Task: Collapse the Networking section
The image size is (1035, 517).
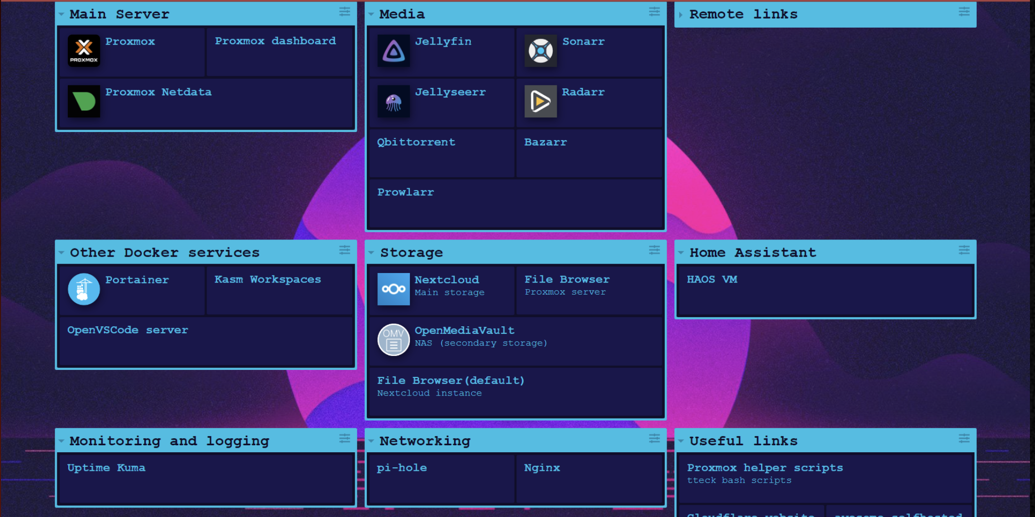Action: [x=371, y=441]
